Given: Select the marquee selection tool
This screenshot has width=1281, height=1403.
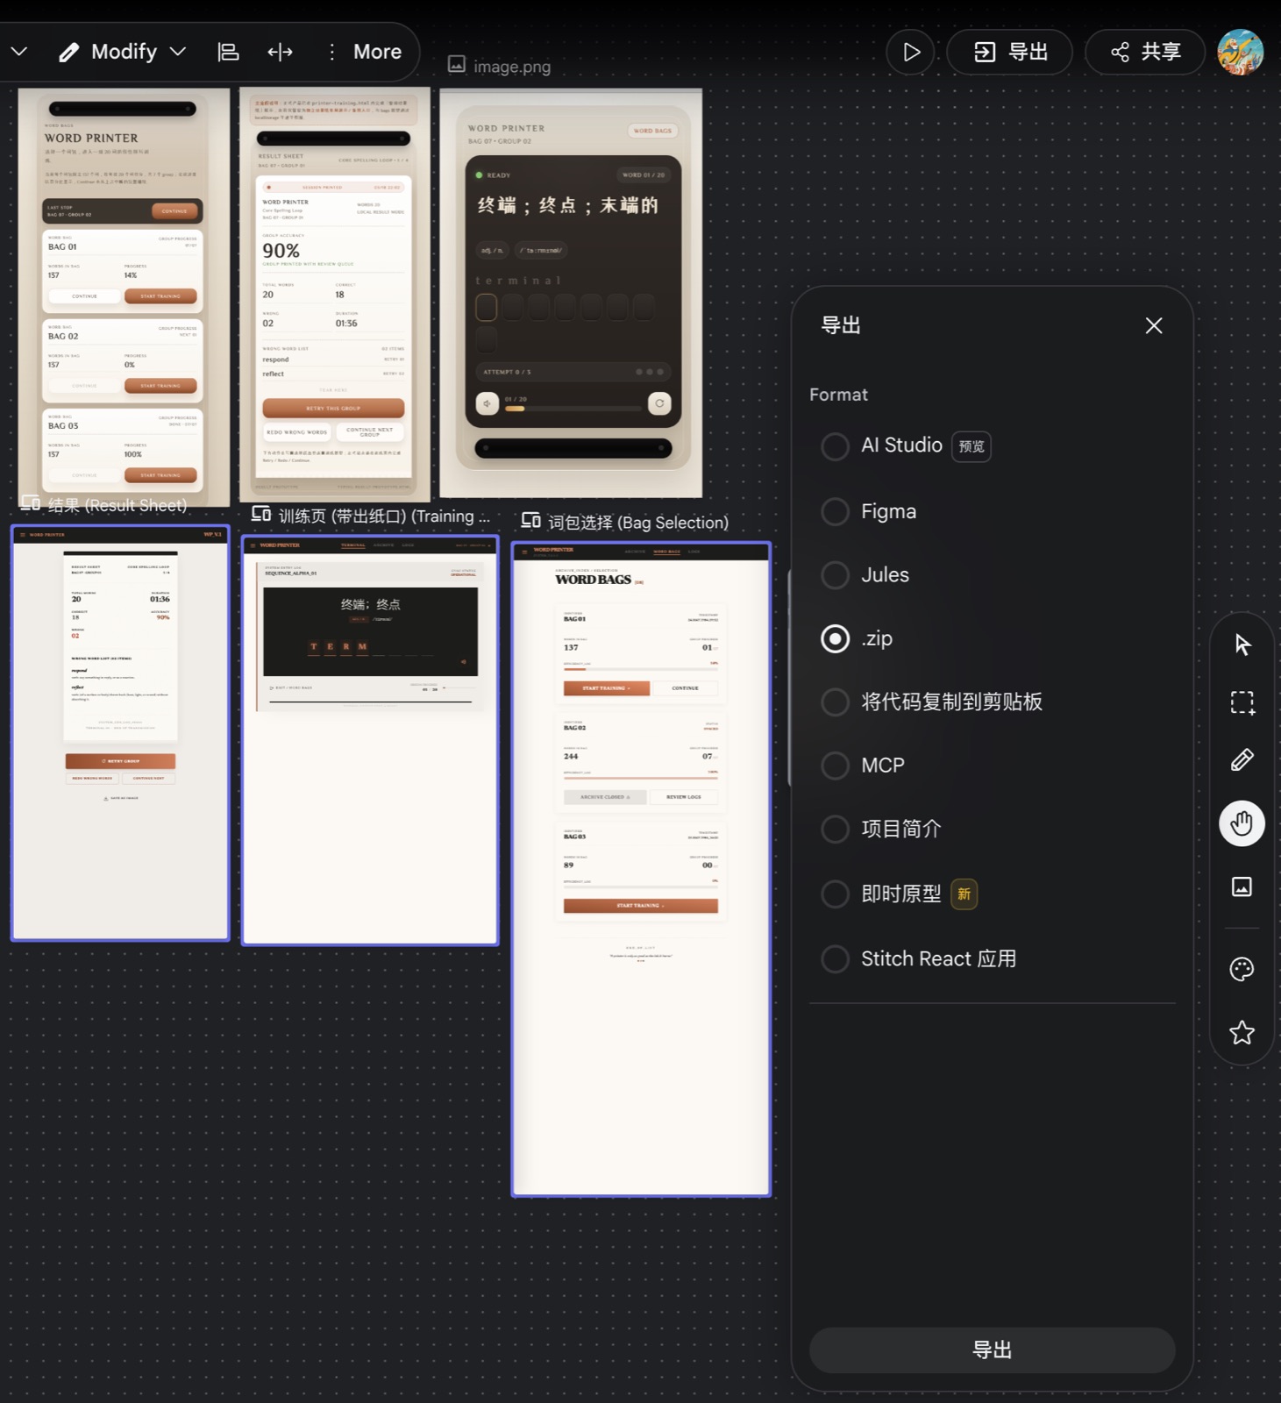Looking at the screenshot, I should tap(1242, 702).
